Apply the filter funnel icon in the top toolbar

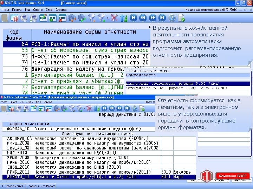tap(92, 18)
